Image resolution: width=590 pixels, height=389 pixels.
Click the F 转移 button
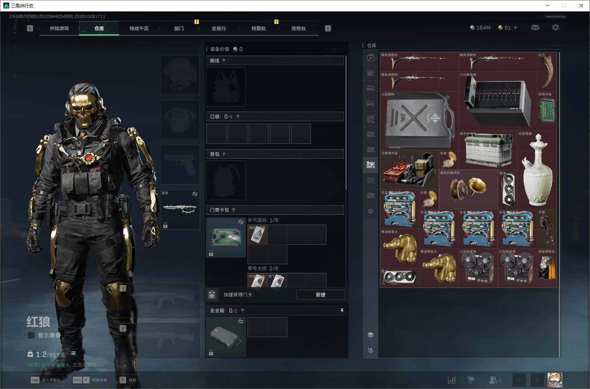[x=128, y=380]
